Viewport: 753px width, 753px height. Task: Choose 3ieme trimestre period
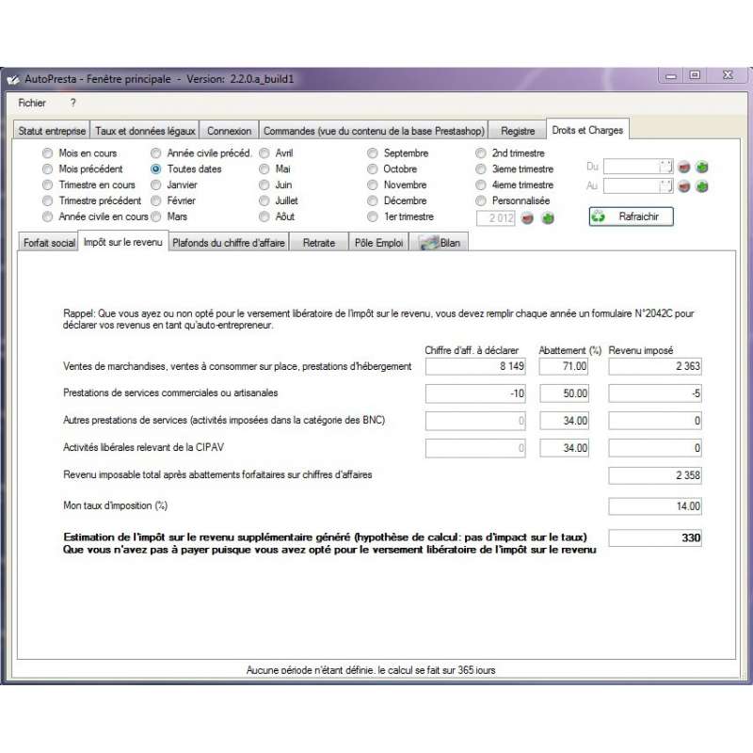(x=481, y=169)
